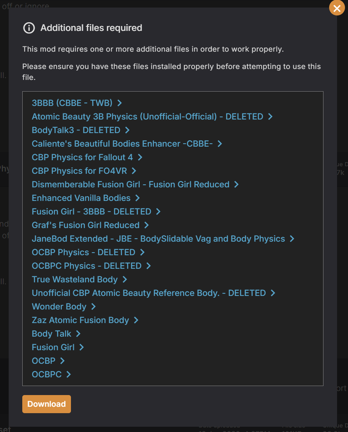Image resolution: width=348 pixels, height=432 pixels.
Task: Click the chevron beside Dismemberable Fusion Girl
Action: [x=237, y=184]
